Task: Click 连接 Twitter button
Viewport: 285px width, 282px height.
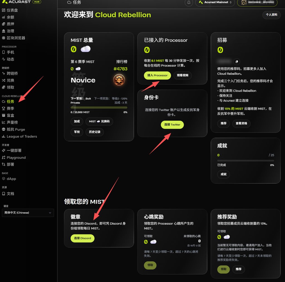Action: tap(172, 125)
